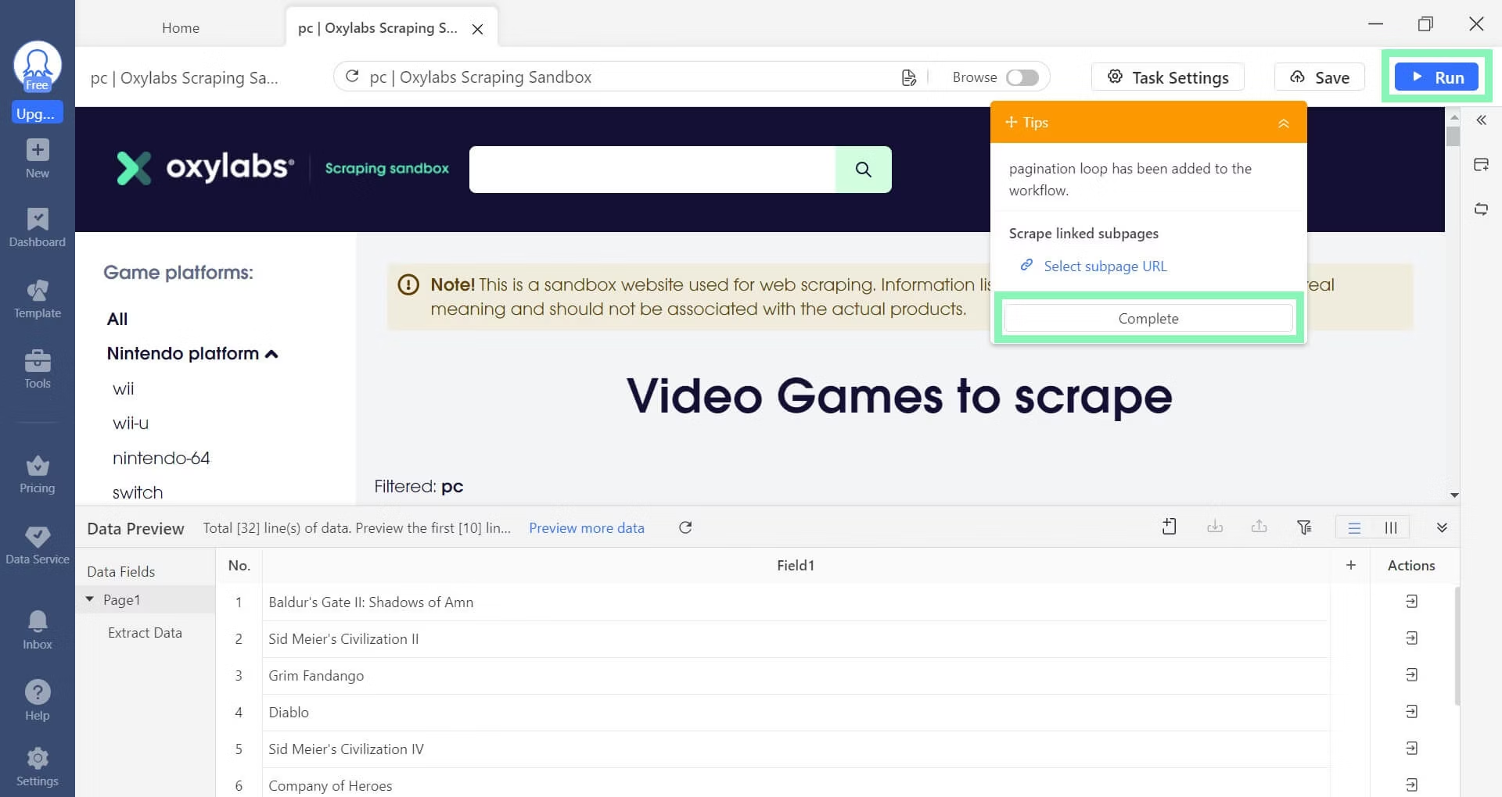Image resolution: width=1502 pixels, height=797 pixels.
Task: Add a new field column with plus
Action: (x=1350, y=565)
